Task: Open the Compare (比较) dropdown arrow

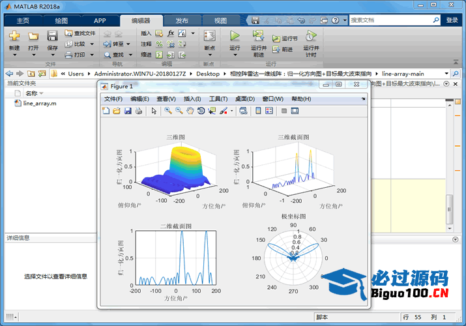Action: 92,44
